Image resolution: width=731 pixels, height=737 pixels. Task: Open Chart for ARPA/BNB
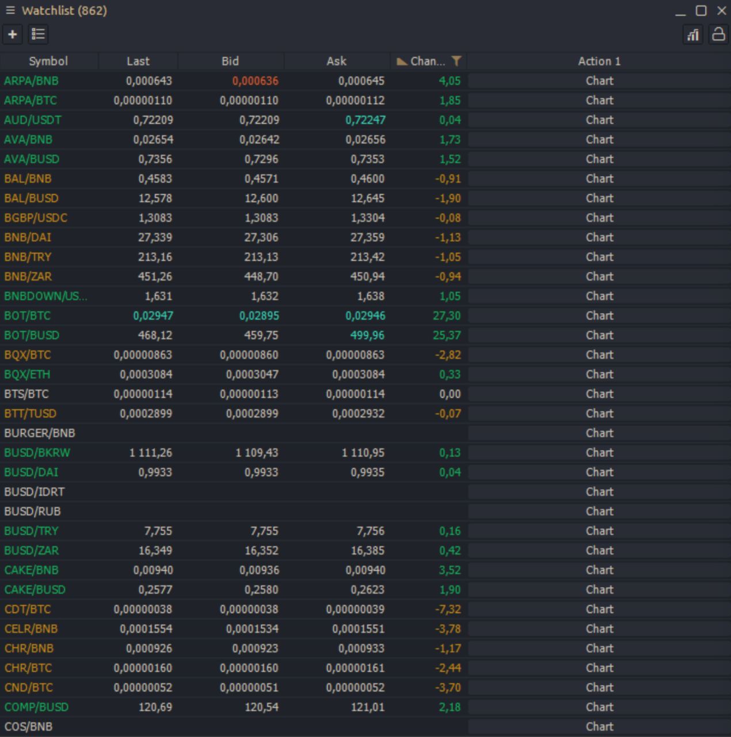click(x=599, y=81)
